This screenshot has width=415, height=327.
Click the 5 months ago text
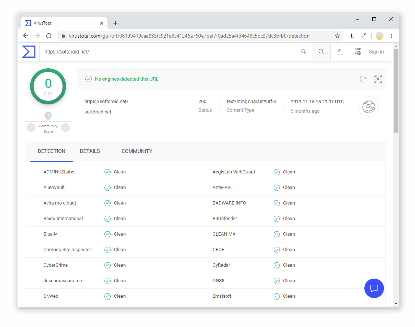pos(305,111)
